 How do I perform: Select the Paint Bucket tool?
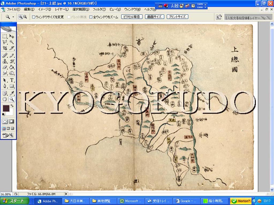[12, 67]
